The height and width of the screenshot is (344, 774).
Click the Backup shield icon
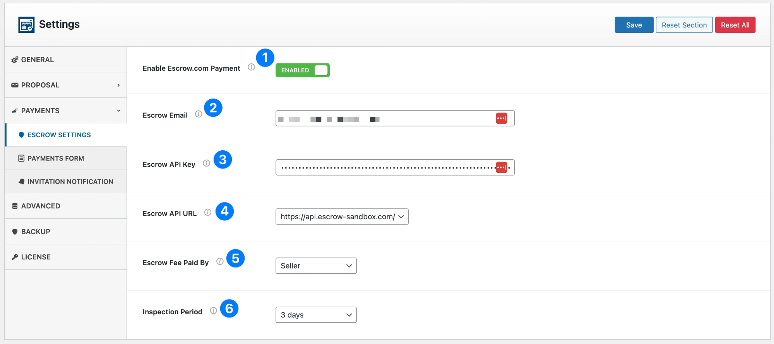click(15, 232)
